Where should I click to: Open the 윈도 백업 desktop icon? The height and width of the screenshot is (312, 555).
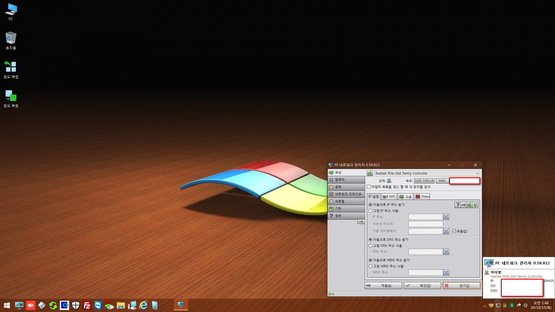pos(11,70)
